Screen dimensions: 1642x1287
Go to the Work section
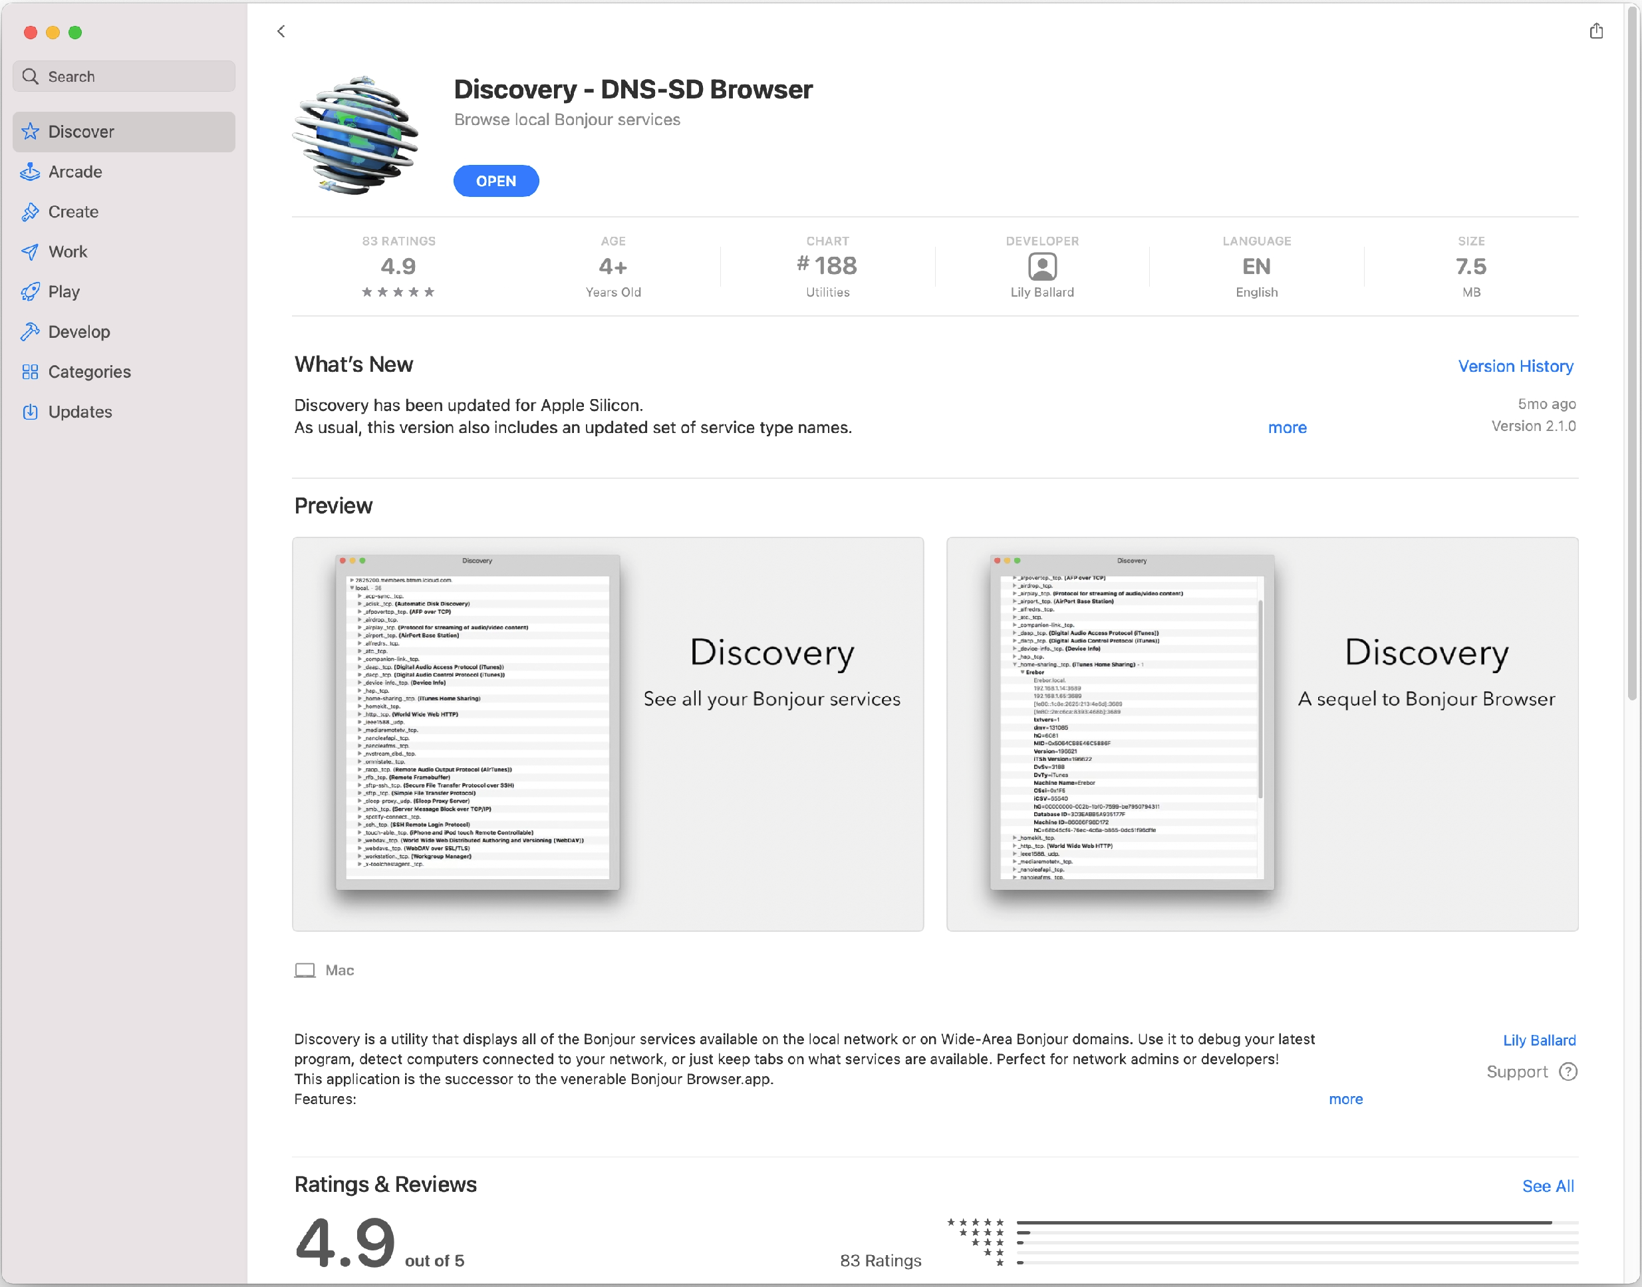click(x=124, y=251)
